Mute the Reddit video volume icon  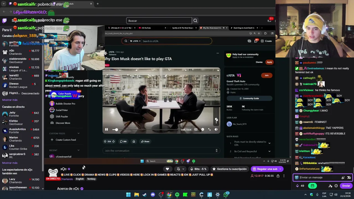click(216, 129)
